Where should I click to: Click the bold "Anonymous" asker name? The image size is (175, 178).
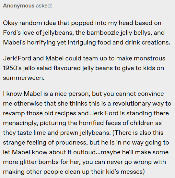click(18, 6)
